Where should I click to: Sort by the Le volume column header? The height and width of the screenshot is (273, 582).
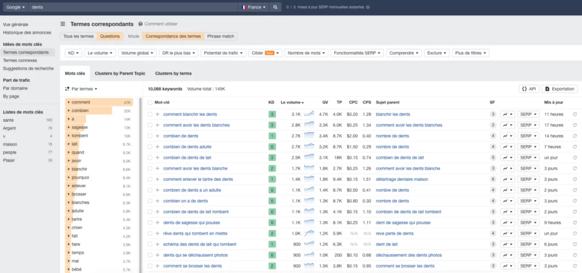tap(292, 102)
